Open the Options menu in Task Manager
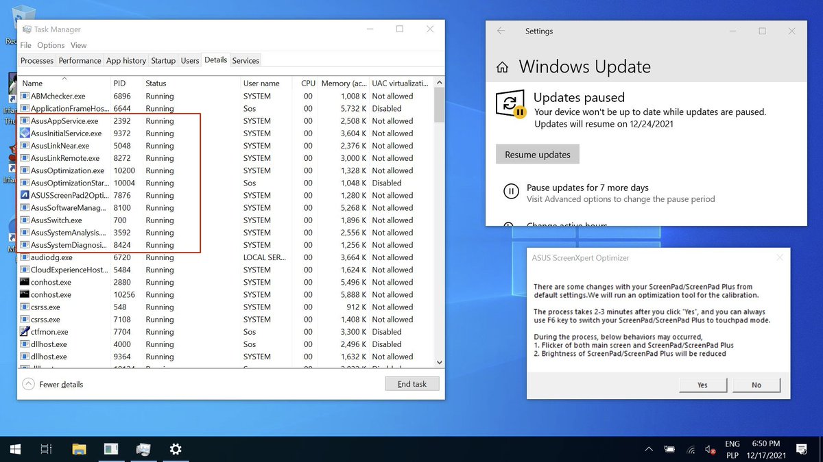 point(51,45)
